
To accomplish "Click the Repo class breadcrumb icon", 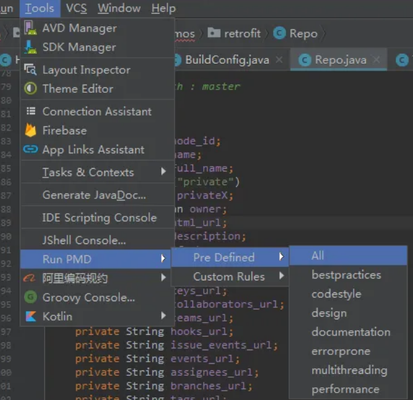I will click(279, 33).
